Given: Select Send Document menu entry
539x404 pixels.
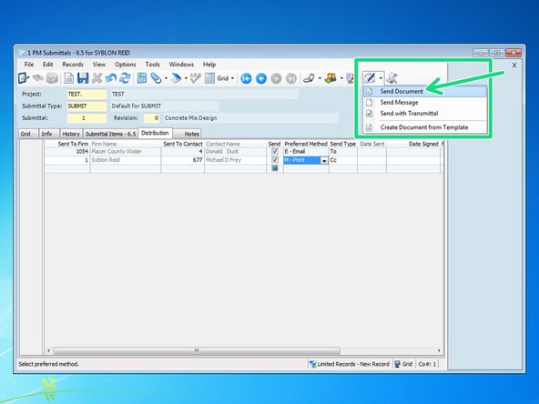Looking at the screenshot, I should [x=425, y=91].
